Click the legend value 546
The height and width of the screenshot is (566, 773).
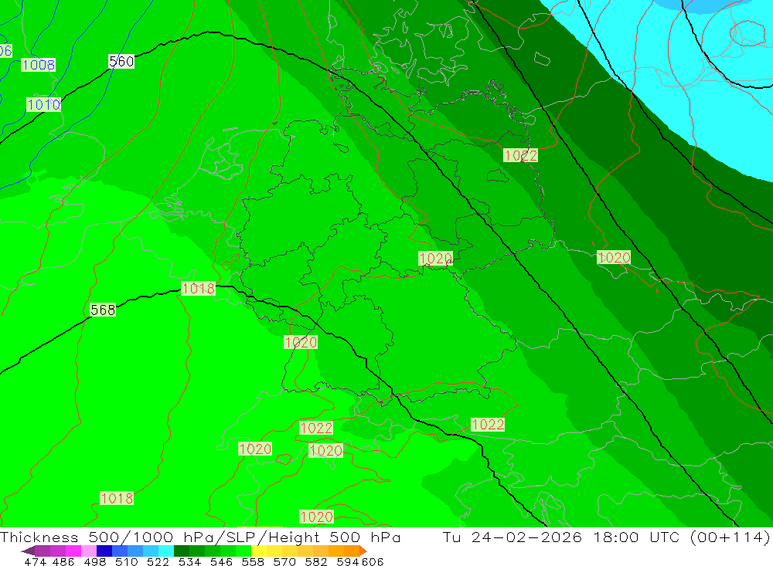pos(221,561)
